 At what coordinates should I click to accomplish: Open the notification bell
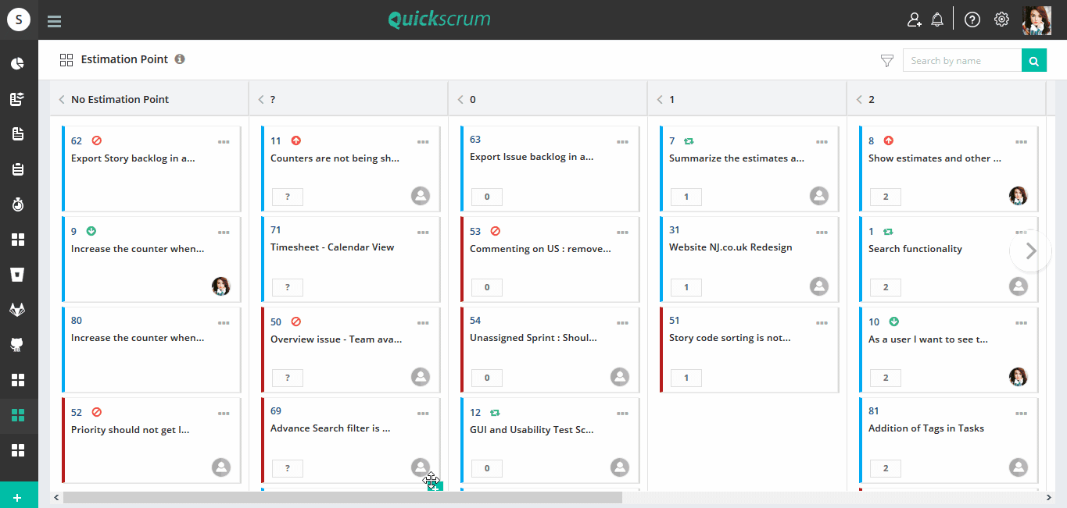tap(937, 19)
